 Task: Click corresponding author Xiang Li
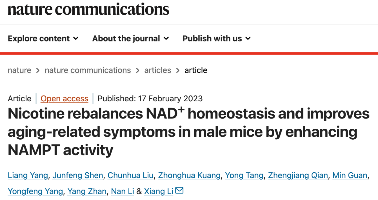point(159,191)
